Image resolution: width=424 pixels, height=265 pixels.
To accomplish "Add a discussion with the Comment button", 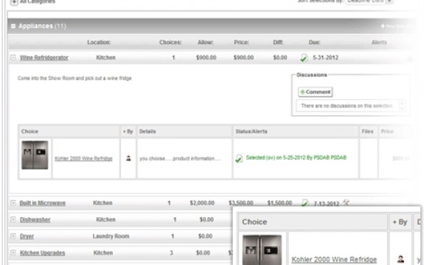I will pos(316,92).
